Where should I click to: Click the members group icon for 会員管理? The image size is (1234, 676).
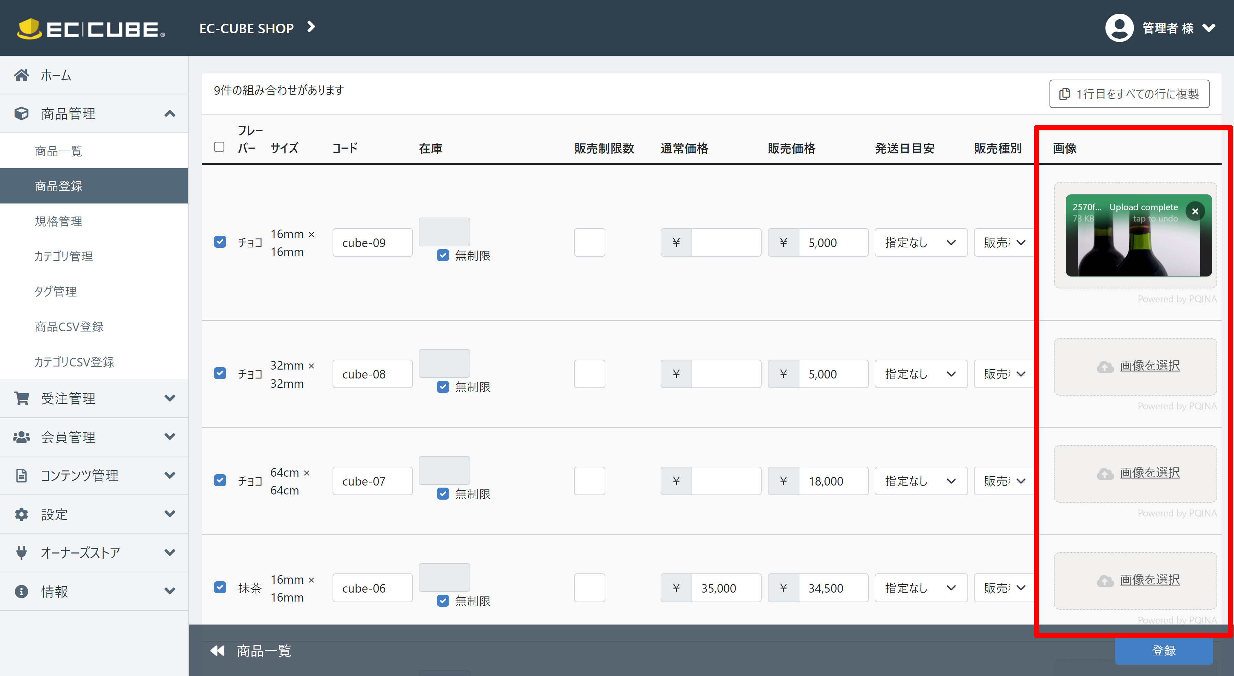tap(22, 437)
